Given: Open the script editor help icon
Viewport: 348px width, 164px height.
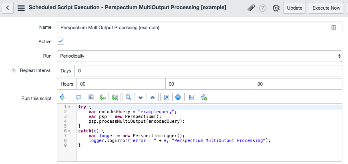Looking at the screenshot, I should point(178,97).
